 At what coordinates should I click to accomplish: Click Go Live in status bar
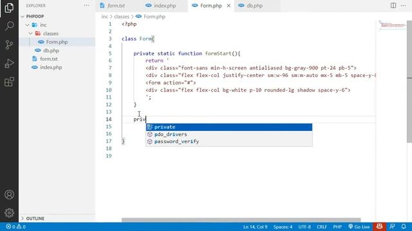coord(359,227)
